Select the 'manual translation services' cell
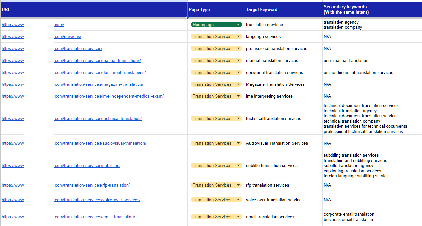 [x=284, y=60]
